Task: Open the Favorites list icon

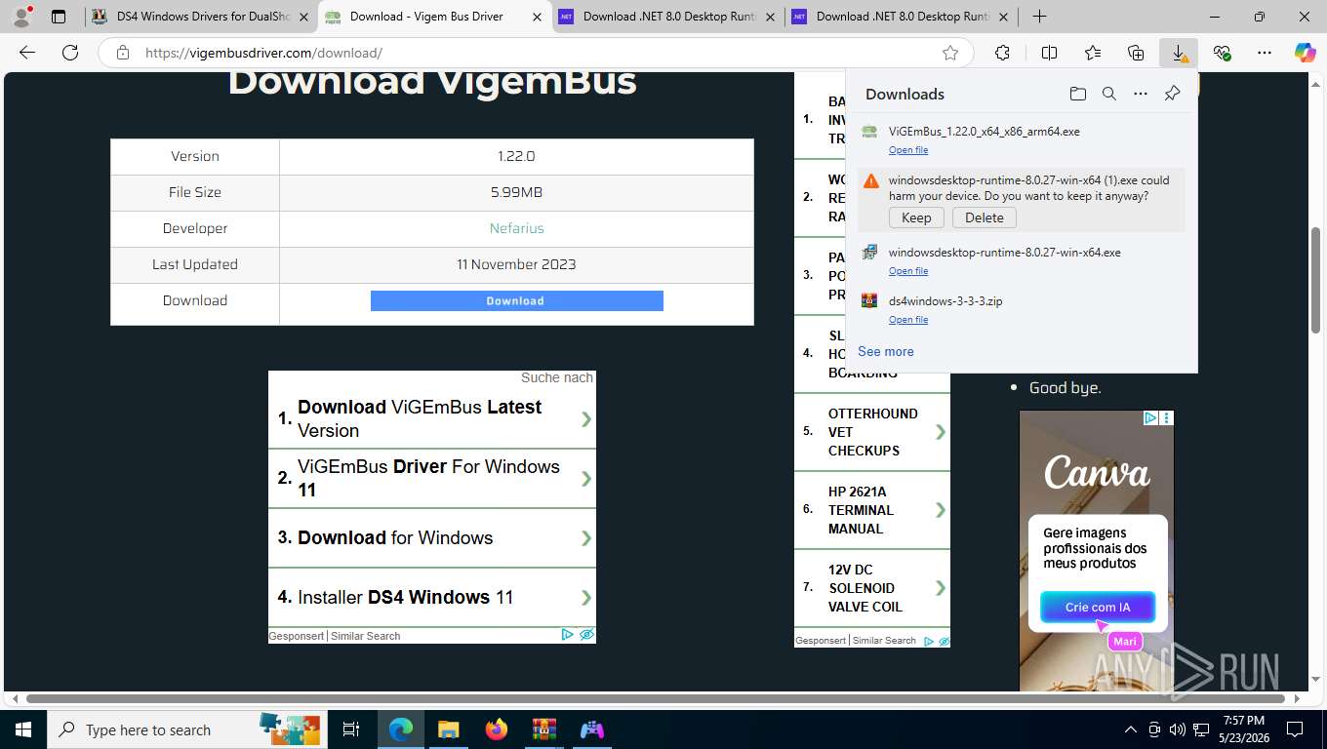Action: [1093, 53]
